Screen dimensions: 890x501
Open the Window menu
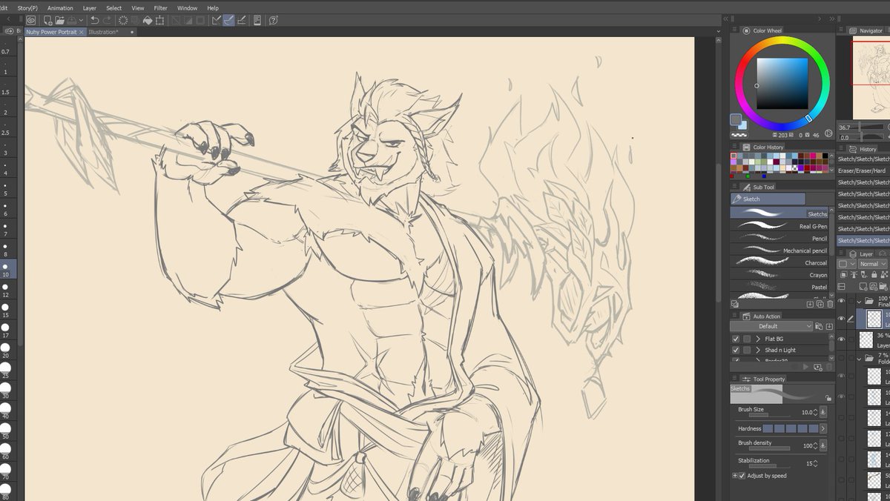[187, 8]
